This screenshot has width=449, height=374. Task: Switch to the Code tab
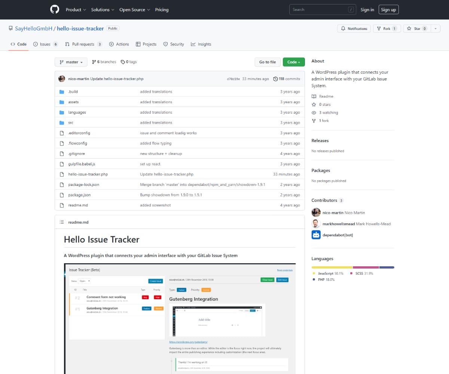pyautogui.click(x=19, y=44)
